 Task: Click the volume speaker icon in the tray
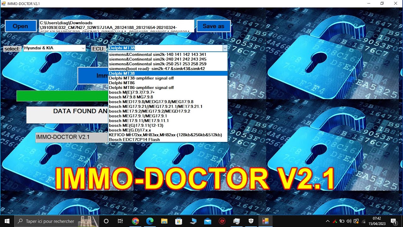click(349, 221)
